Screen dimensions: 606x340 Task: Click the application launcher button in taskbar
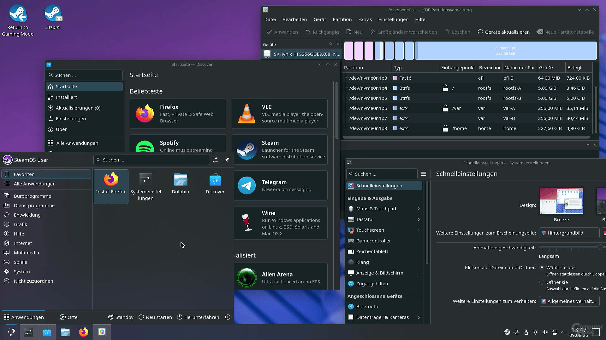click(x=11, y=332)
